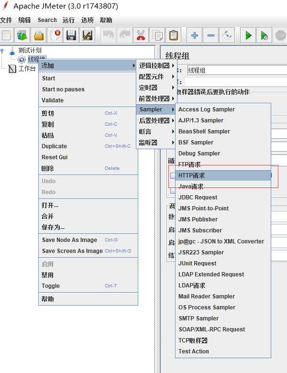Click the Stop octagon toolbar icon
Image resolution: width=287 pixels, height=373 pixels.
tap(280, 36)
